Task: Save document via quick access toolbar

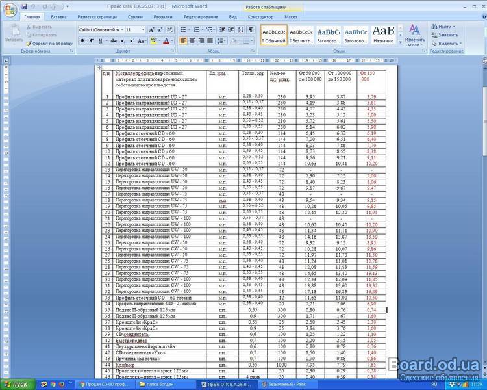Action: [x=23, y=6]
